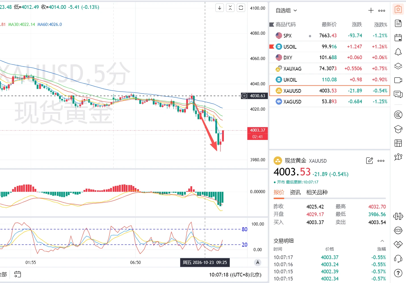Viewport: 406px width, 283px height.
Task: Switch to the 资讯 tab
Action: point(295,192)
